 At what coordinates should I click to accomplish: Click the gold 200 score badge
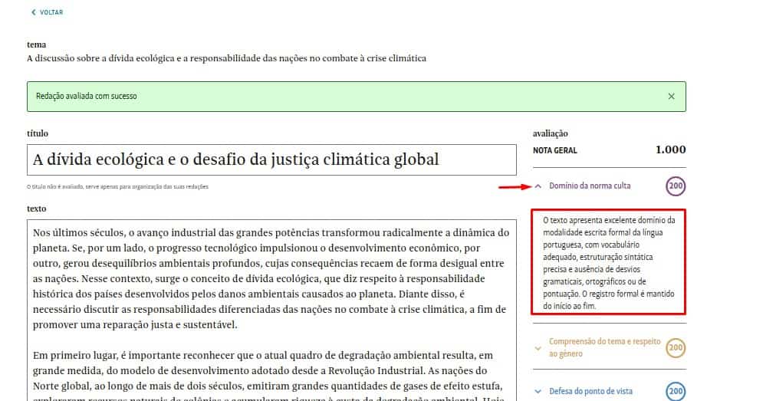(676, 348)
